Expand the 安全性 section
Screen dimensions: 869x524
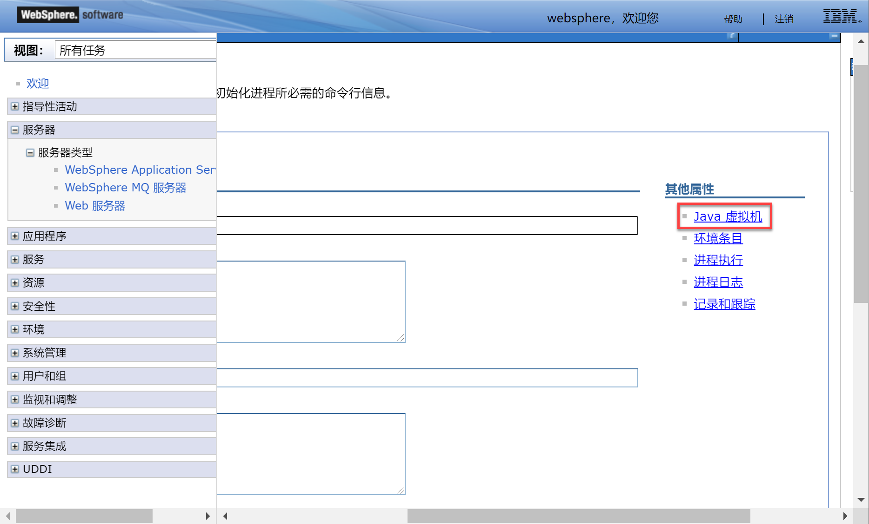pos(15,306)
